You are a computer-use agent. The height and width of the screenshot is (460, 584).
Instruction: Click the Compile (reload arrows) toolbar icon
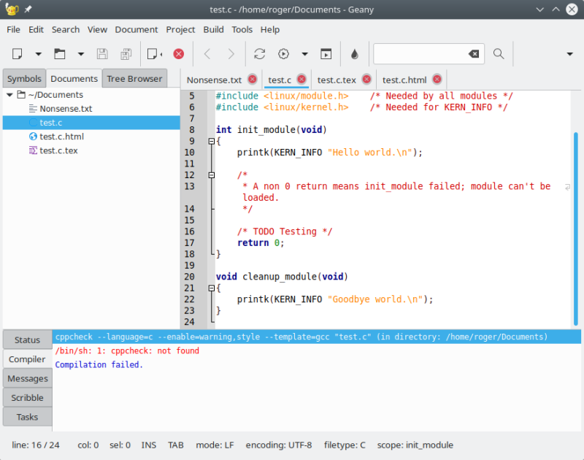pyautogui.click(x=259, y=54)
